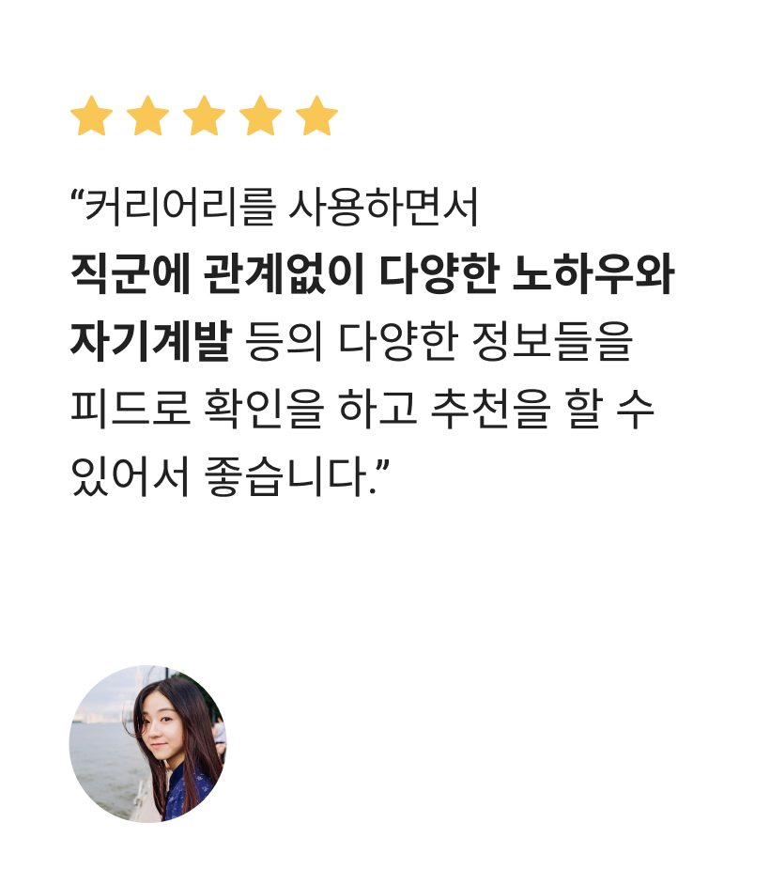The height and width of the screenshot is (885, 770).
Task: Select the fourth yellow rating star
Action: [x=261, y=116]
